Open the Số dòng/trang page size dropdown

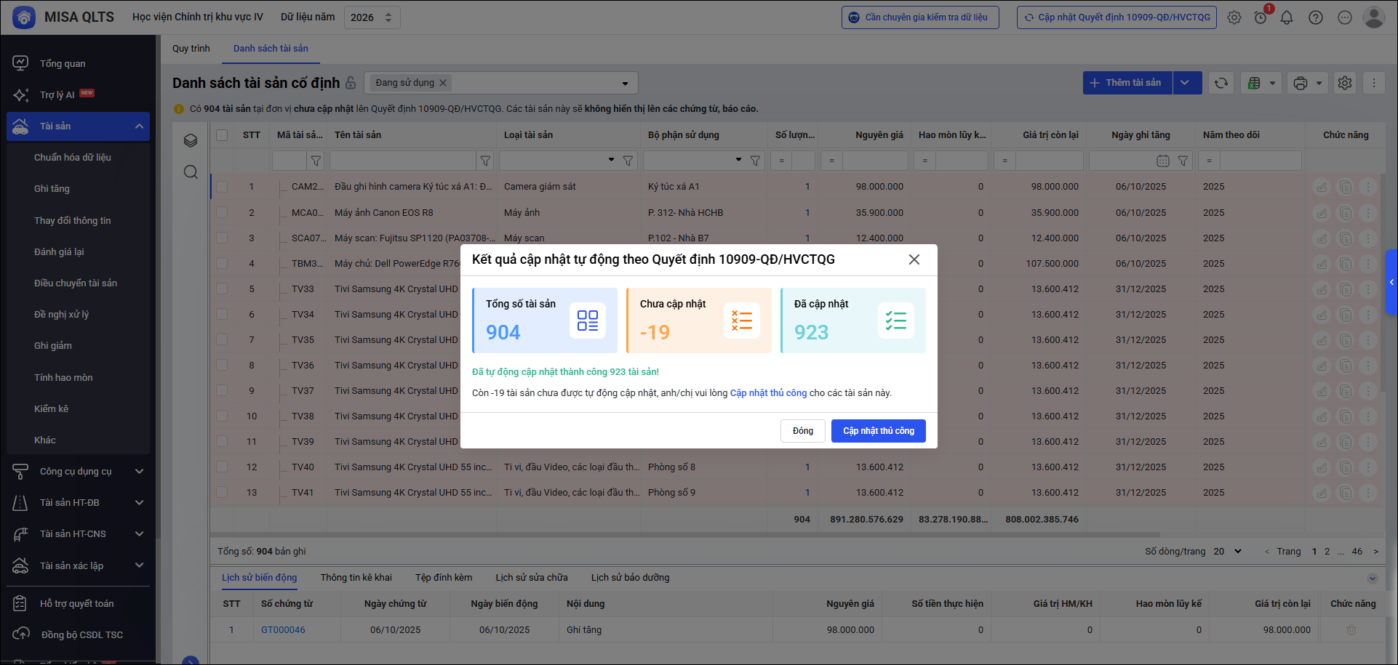tap(1228, 552)
